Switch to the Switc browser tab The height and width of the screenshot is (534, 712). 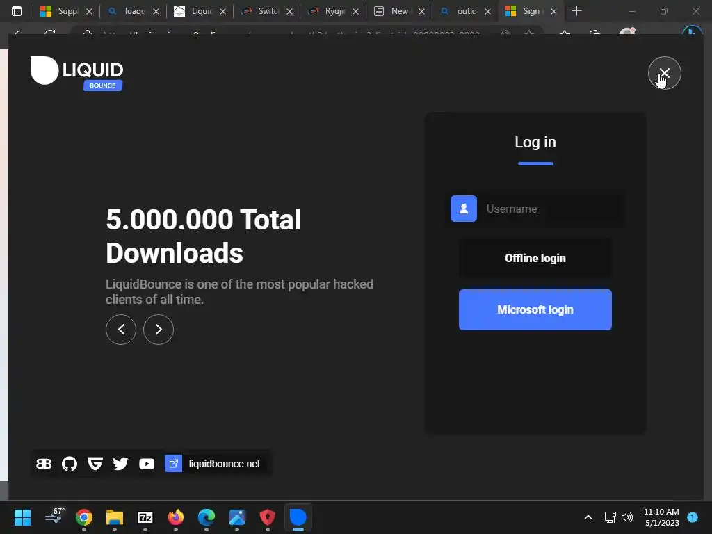coord(266,11)
